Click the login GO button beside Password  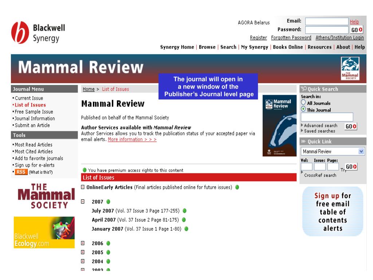point(357,30)
